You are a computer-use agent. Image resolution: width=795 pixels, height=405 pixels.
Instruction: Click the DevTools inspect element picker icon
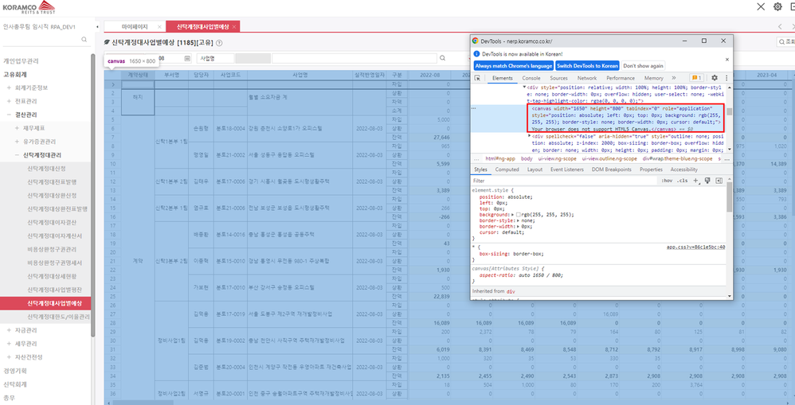478,78
